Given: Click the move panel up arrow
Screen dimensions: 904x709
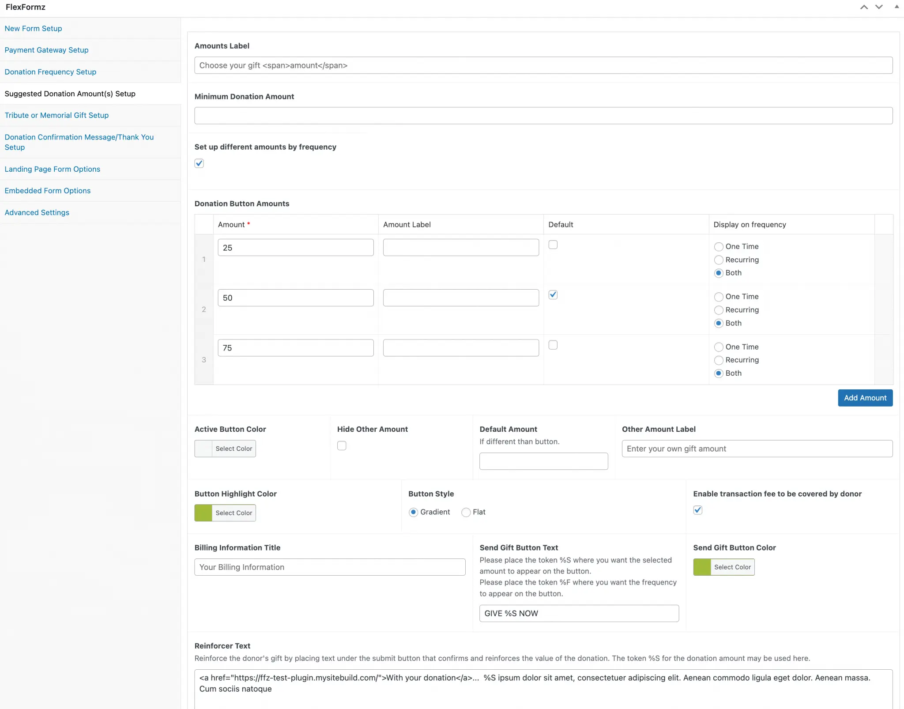Looking at the screenshot, I should coord(864,7).
